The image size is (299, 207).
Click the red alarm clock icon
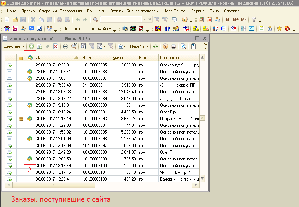click(288, 29)
